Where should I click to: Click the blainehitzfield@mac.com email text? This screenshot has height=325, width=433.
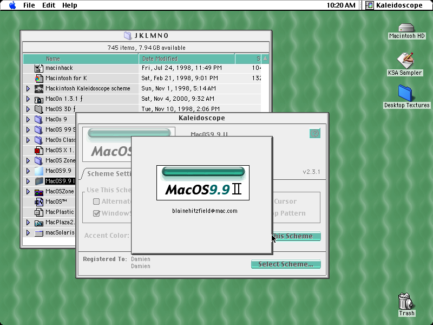click(205, 211)
